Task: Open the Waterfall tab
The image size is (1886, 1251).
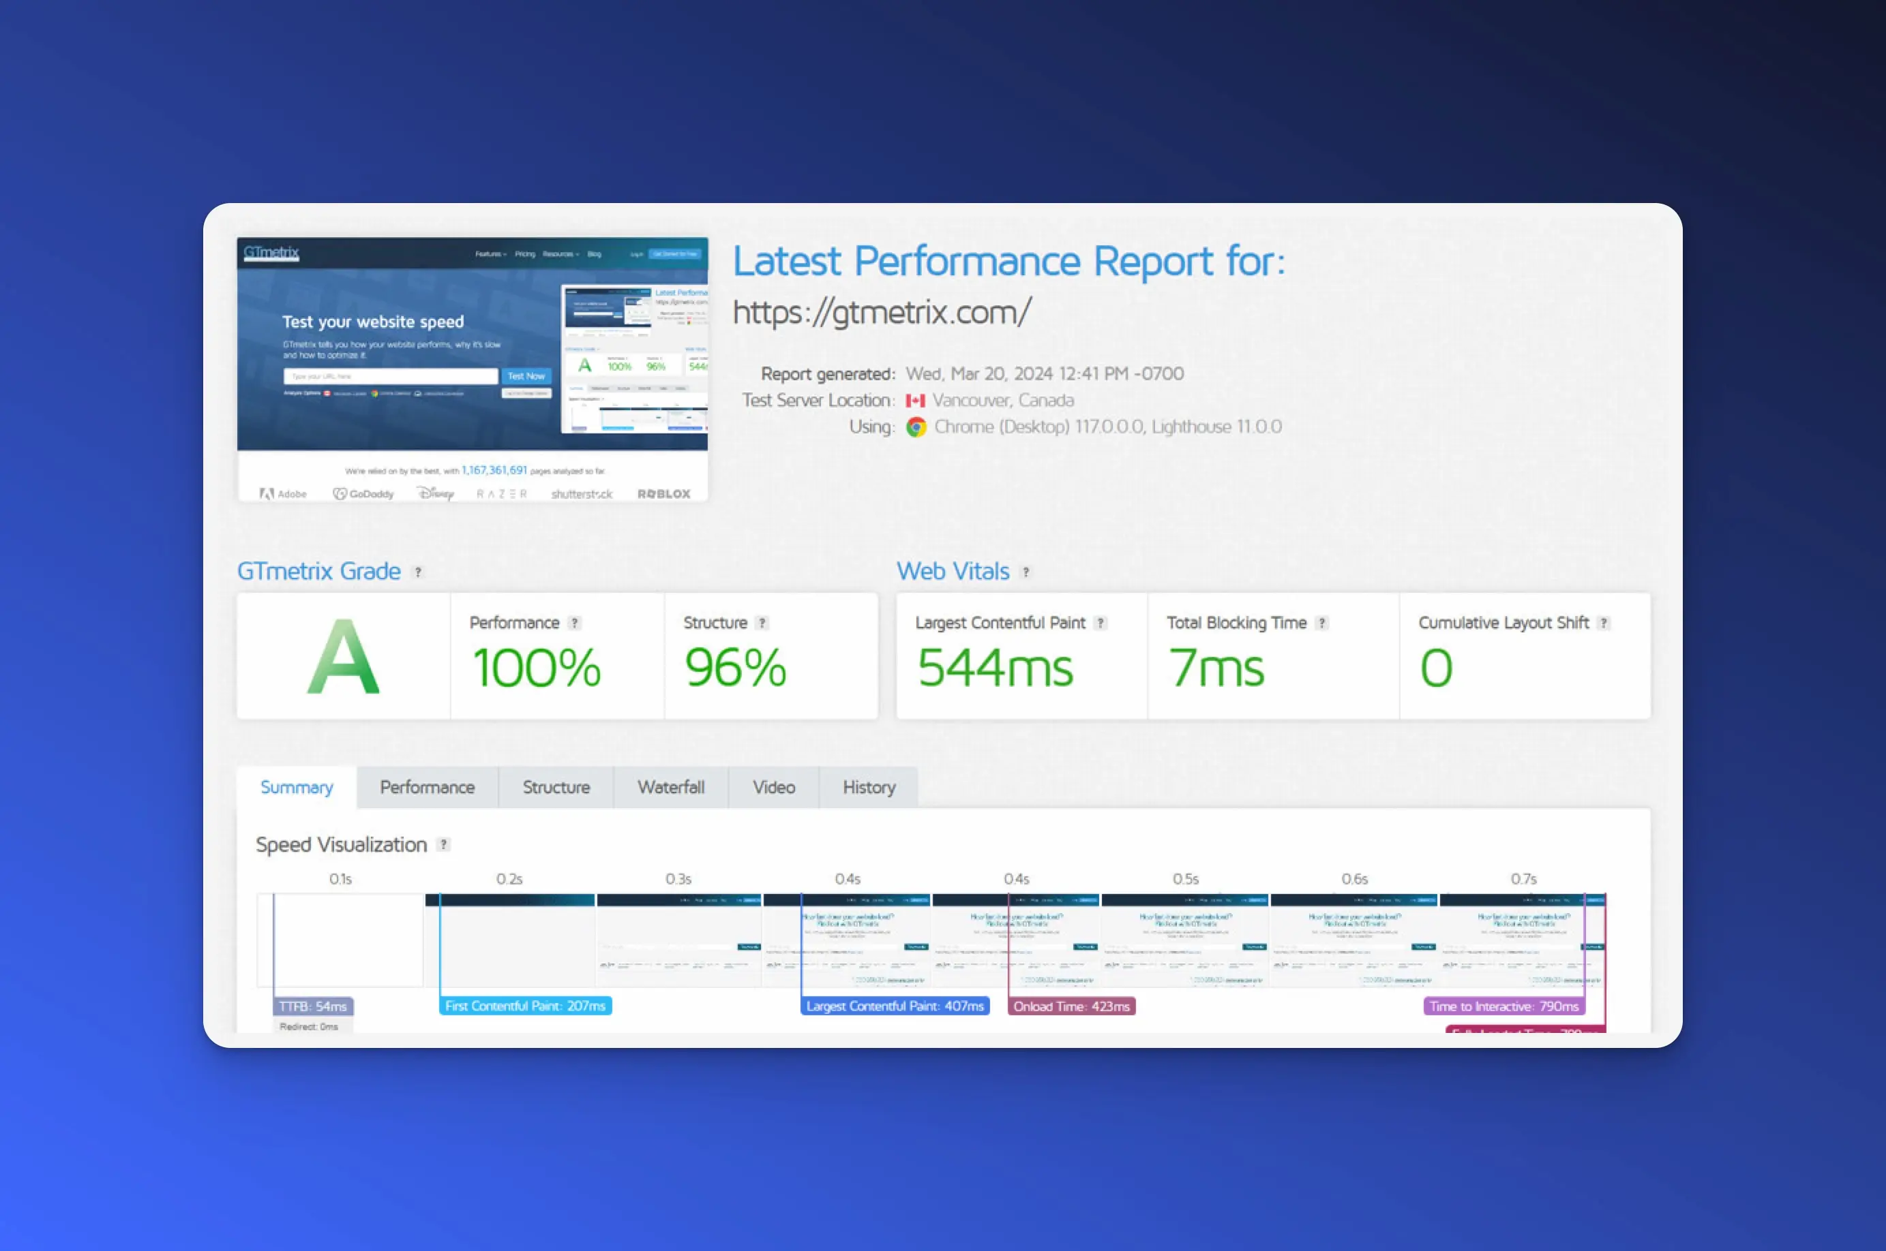Action: click(670, 788)
